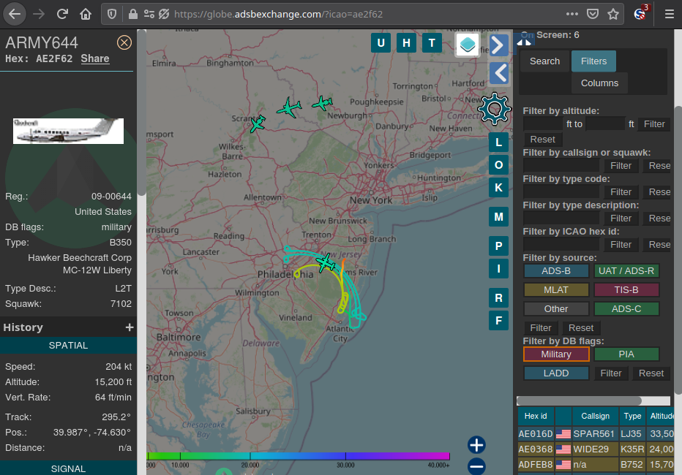The width and height of the screenshot is (682, 475).
Task: Open the Firefox hamburger menu
Action: (x=670, y=15)
